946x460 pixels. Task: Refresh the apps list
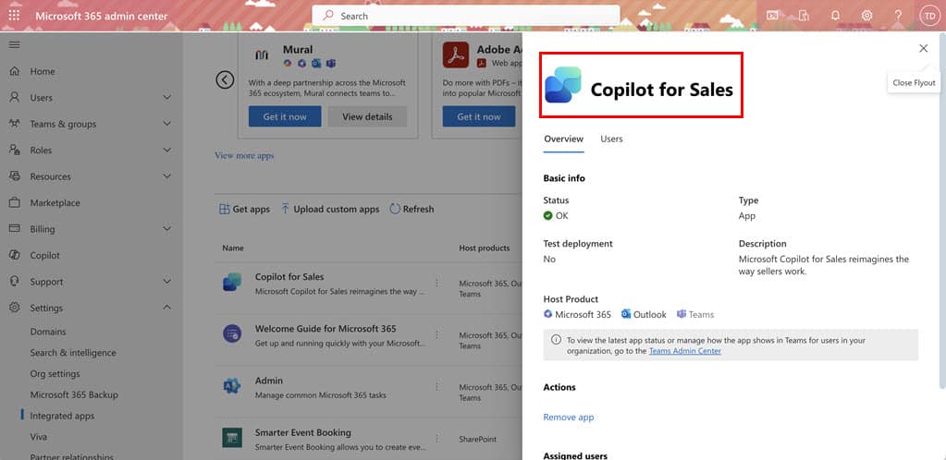[412, 209]
